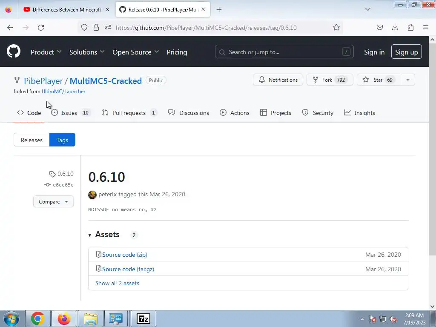Click the Notifications button
The height and width of the screenshot is (327, 436).
[x=278, y=80]
